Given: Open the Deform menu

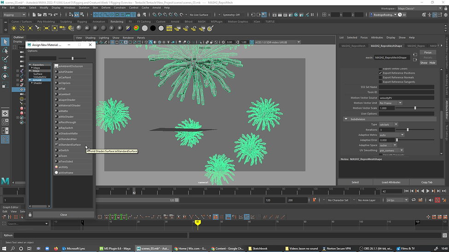Looking at the screenshot, I should (x=105, y=8).
